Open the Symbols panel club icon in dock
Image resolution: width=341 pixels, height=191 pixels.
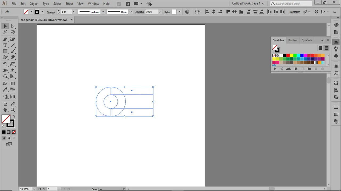pyautogui.click(x=336, y=56)
